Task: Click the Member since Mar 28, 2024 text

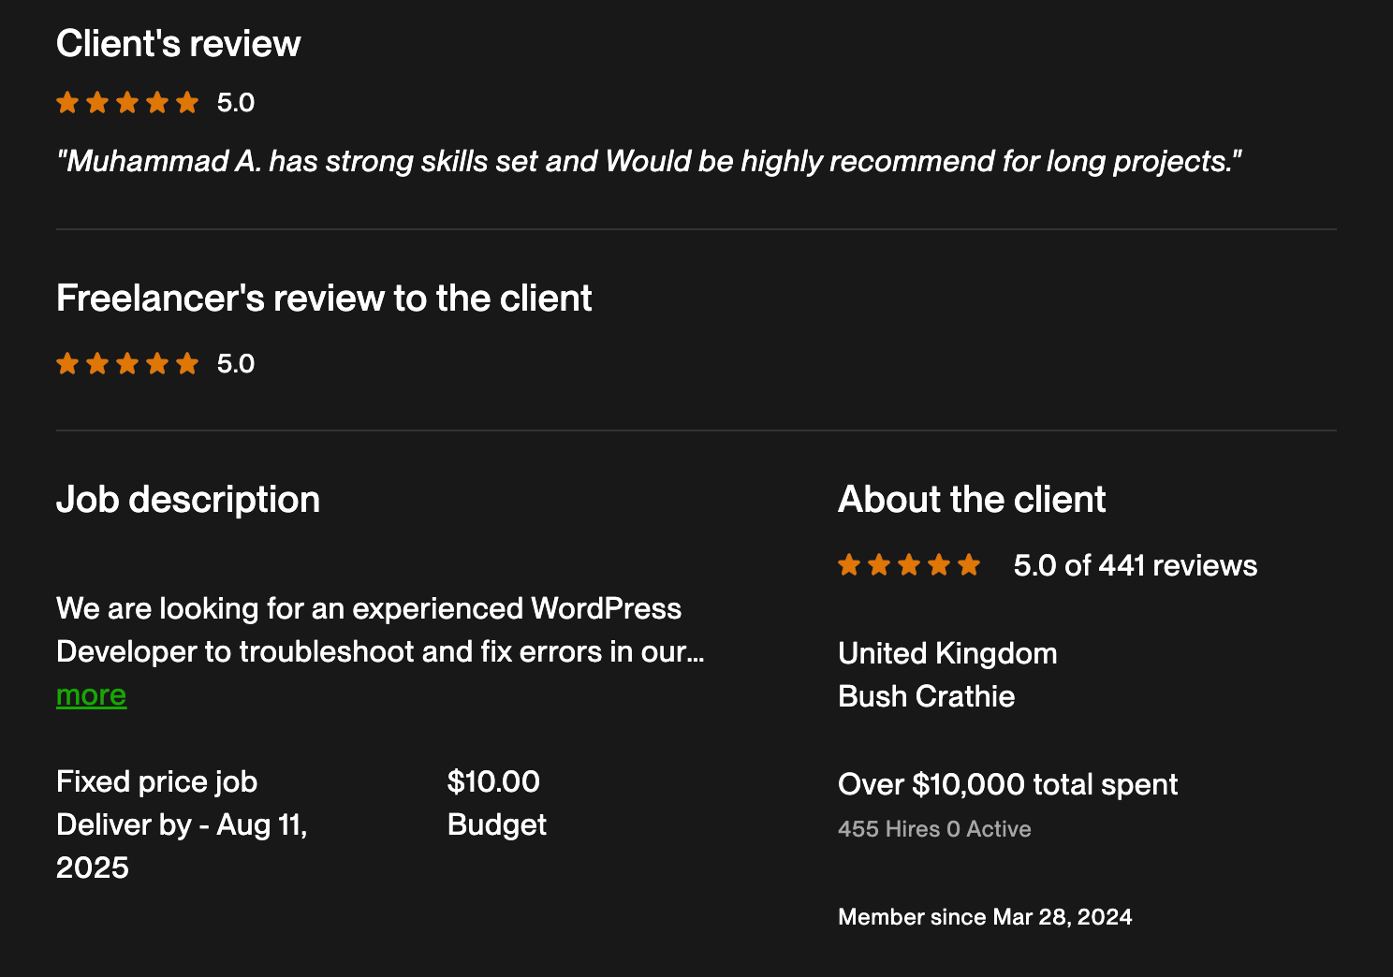Action: click(985, 917)
